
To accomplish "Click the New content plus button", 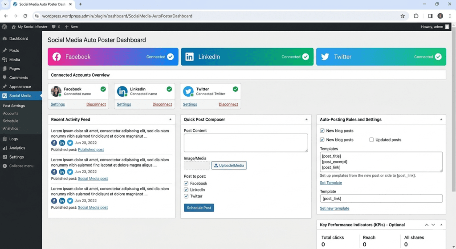I will click(71, 27).
